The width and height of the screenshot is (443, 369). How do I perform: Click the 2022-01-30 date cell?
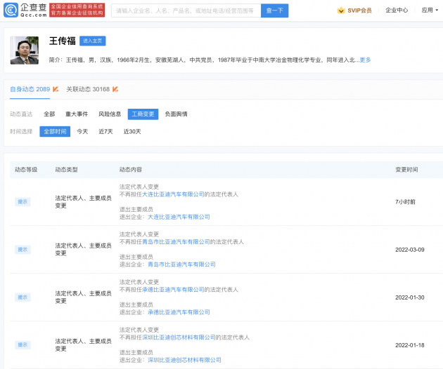410,297
